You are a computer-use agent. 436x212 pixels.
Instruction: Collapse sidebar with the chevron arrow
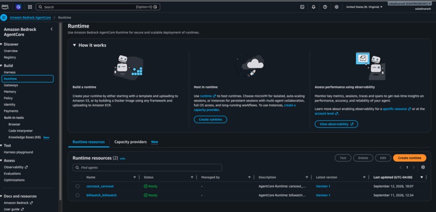coord(51,29)
